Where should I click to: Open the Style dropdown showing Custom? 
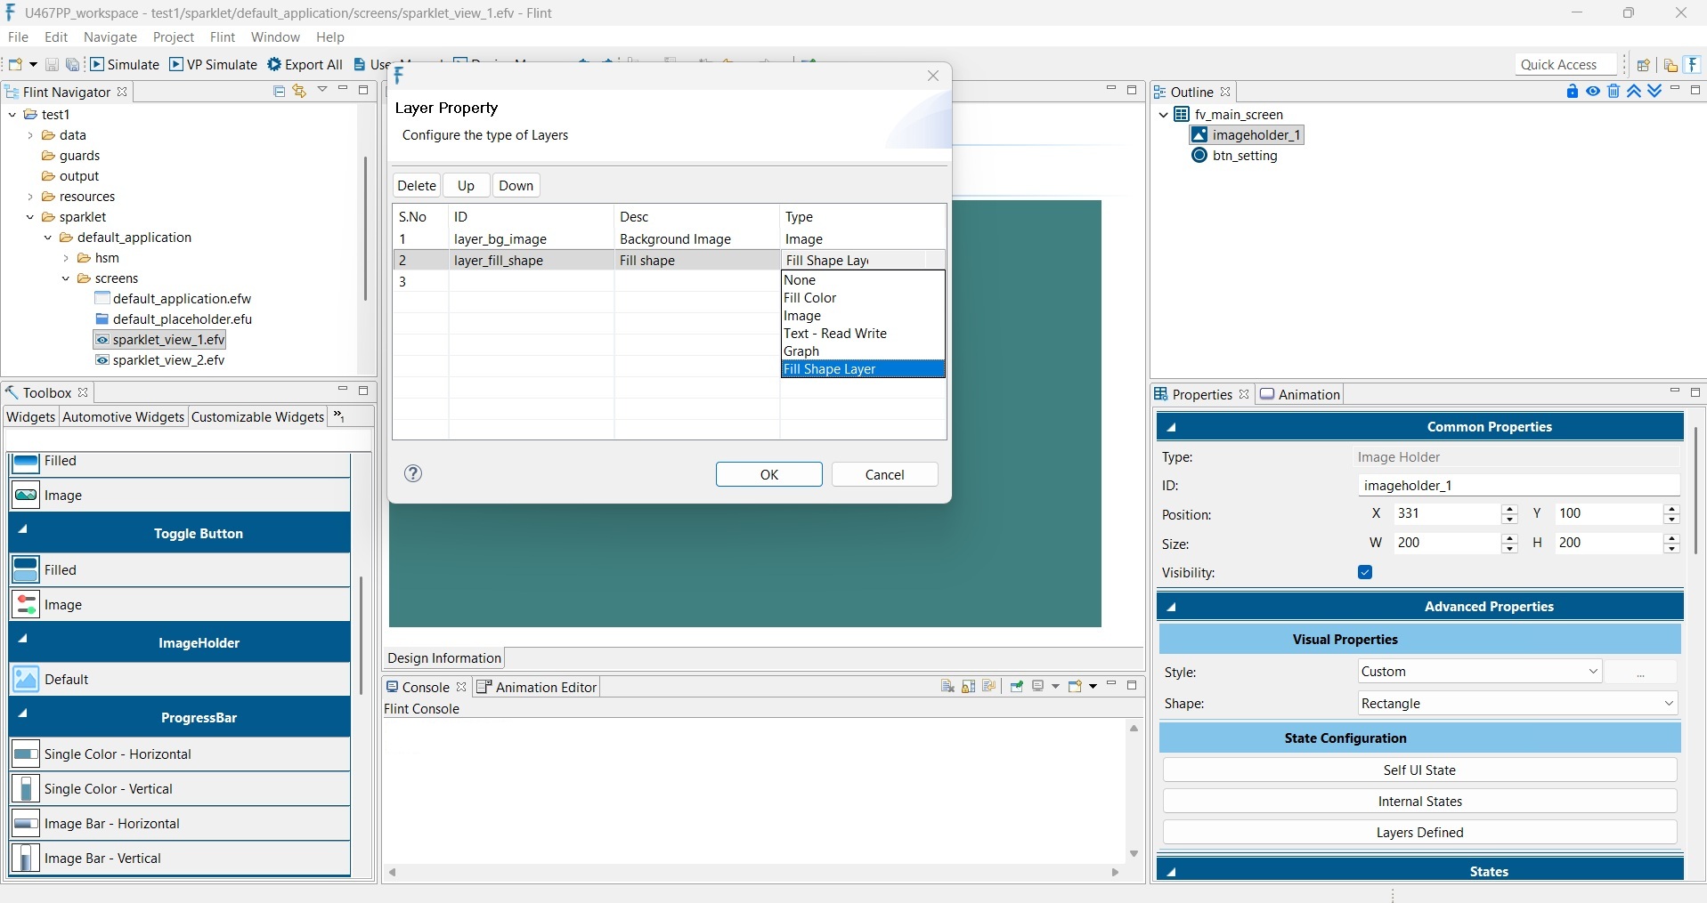[1480, 672]
